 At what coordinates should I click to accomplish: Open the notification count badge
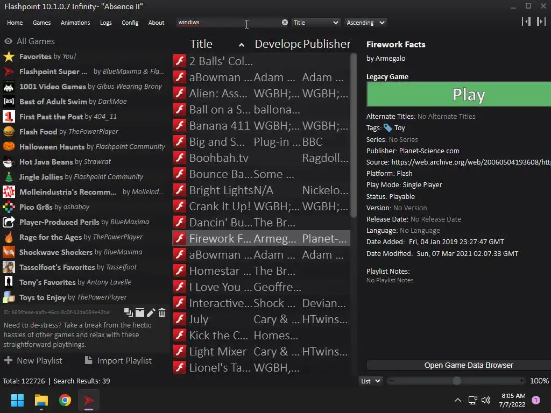(536, 400)
